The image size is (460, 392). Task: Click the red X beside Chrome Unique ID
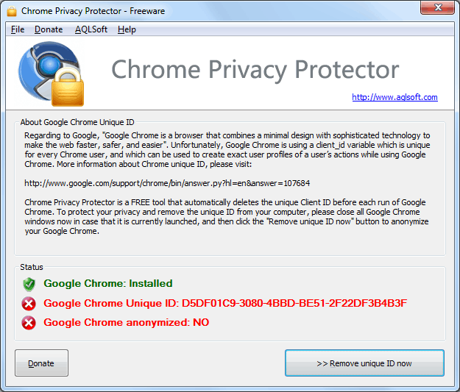click(29, 304)
